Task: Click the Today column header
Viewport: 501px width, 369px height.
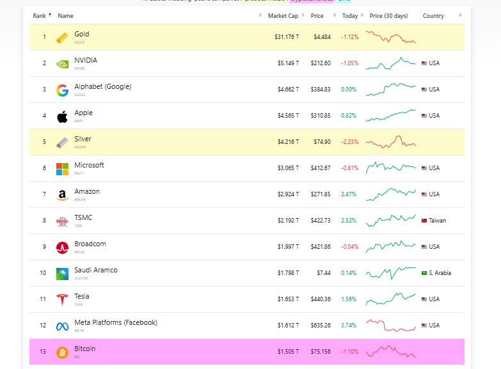Action: coord(350,15)
